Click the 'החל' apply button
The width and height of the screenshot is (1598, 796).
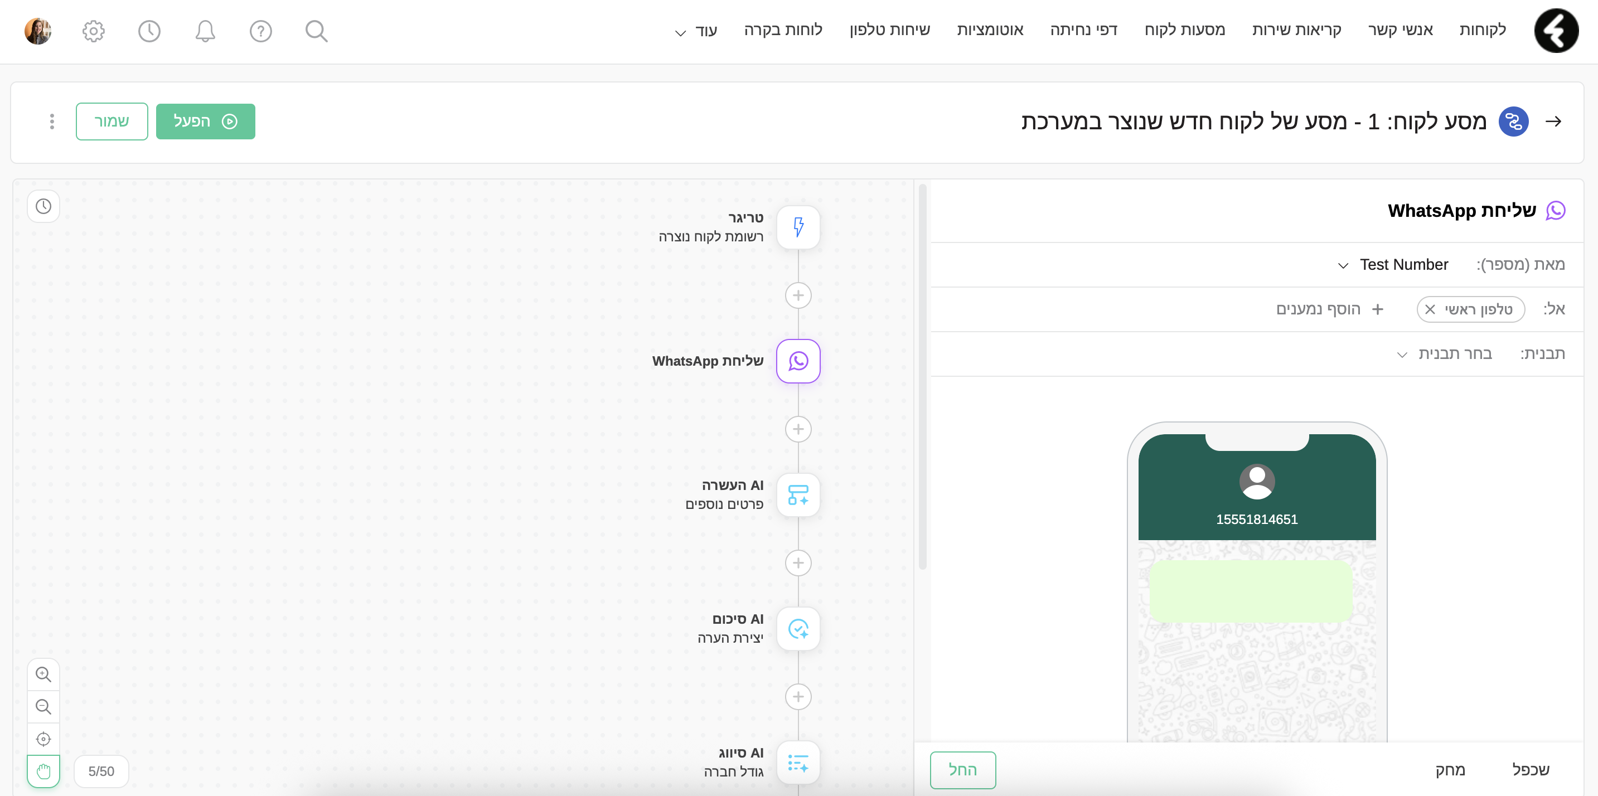pos(963,770)
